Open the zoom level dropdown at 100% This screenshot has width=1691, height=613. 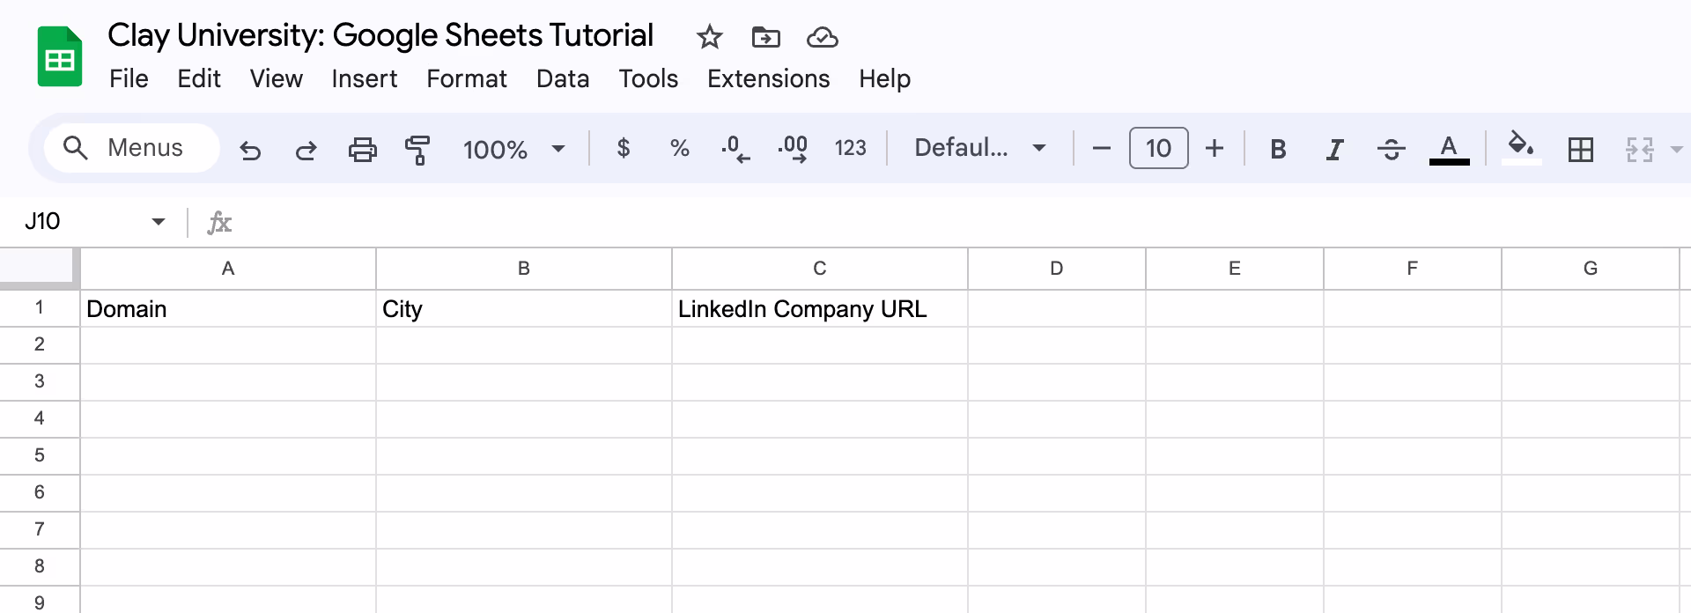[514, 149]
